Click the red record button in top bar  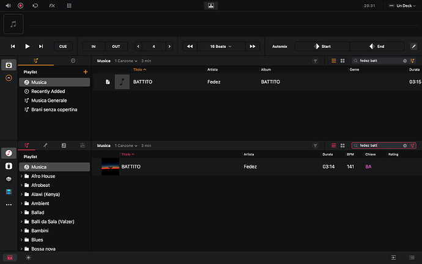click(x=20, y=5)
